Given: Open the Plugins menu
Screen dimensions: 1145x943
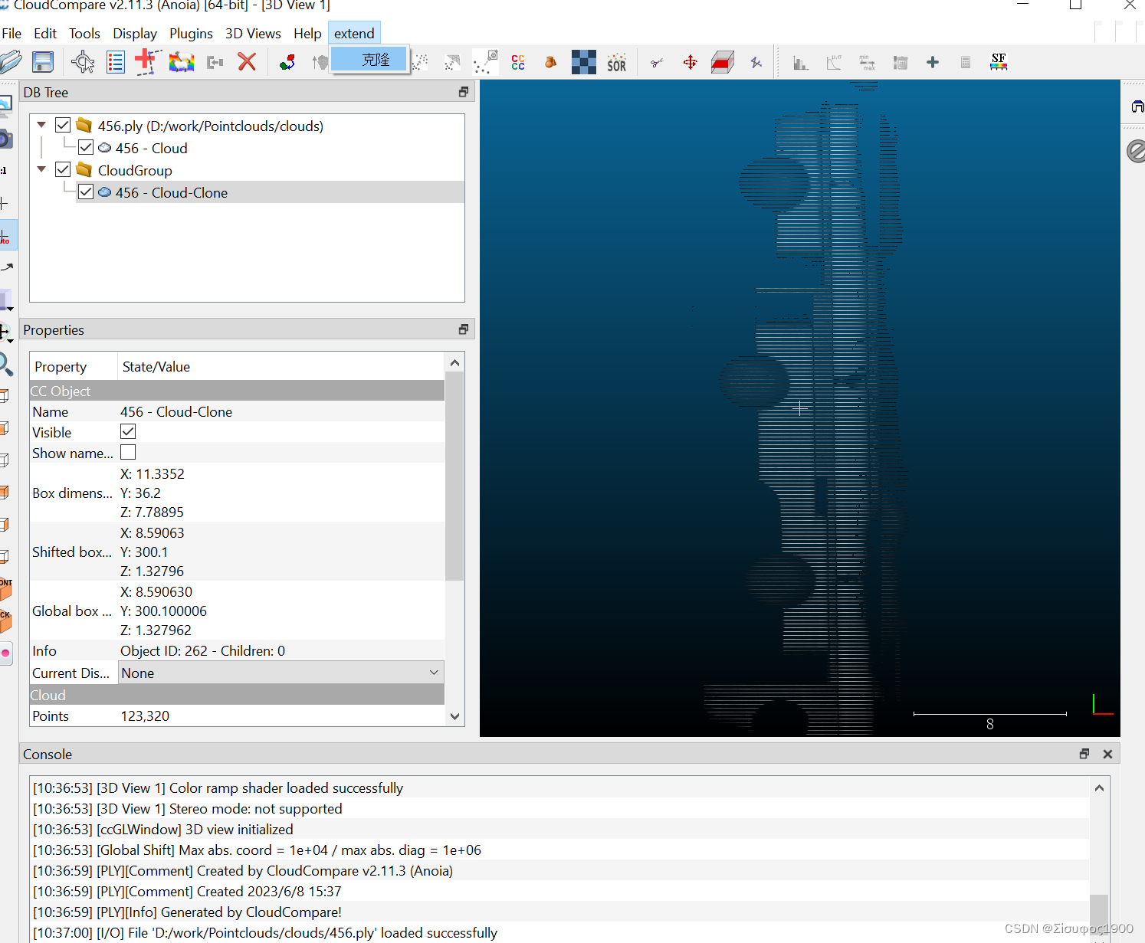Looking at the screenshot, I should click(191, 33).
